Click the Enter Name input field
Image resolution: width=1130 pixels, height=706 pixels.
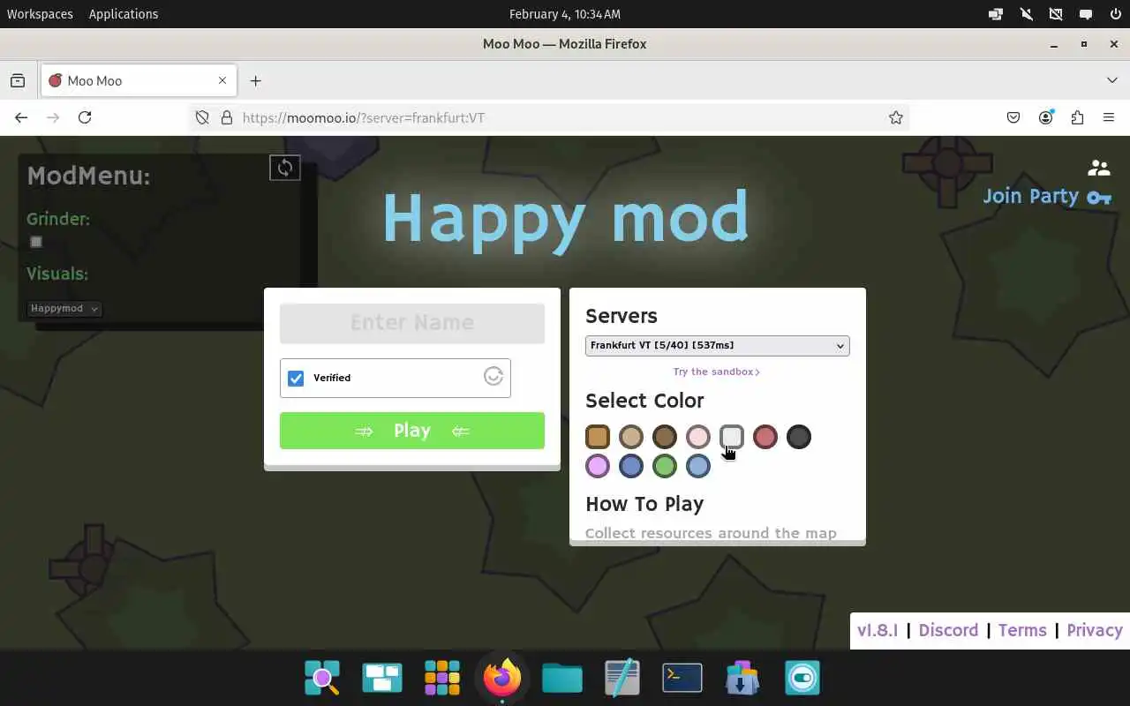[412, 323]
